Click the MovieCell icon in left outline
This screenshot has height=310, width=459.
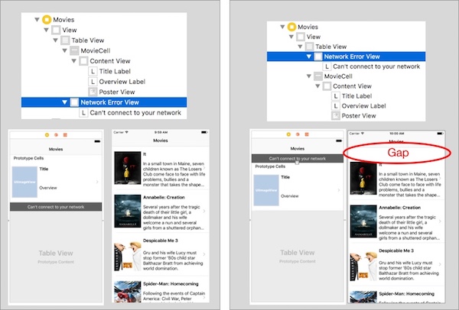pyautogui.click(x=74, y=50)
